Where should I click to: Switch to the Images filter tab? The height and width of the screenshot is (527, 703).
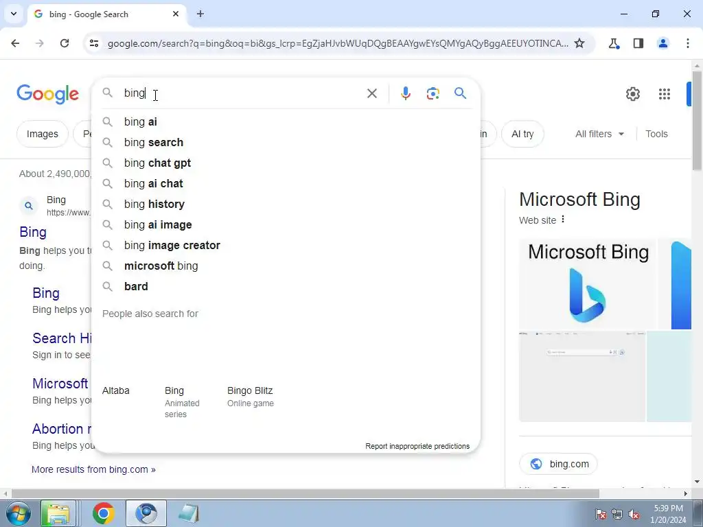[42, 134]
